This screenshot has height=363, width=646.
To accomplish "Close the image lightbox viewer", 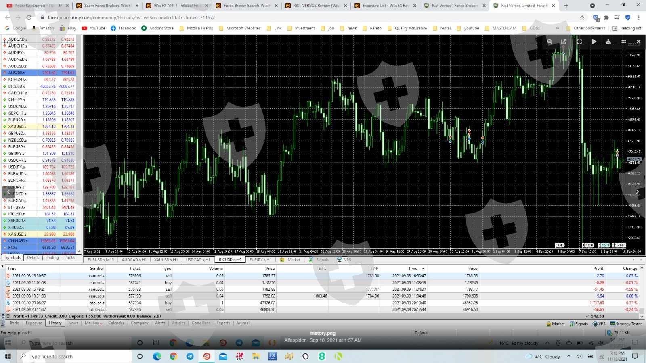I will click(638, 42).
